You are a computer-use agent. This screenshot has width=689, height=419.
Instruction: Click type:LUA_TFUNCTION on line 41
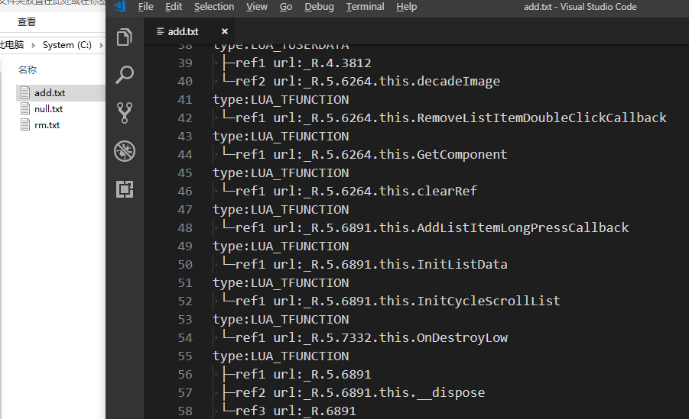click(x=281, y=99)
